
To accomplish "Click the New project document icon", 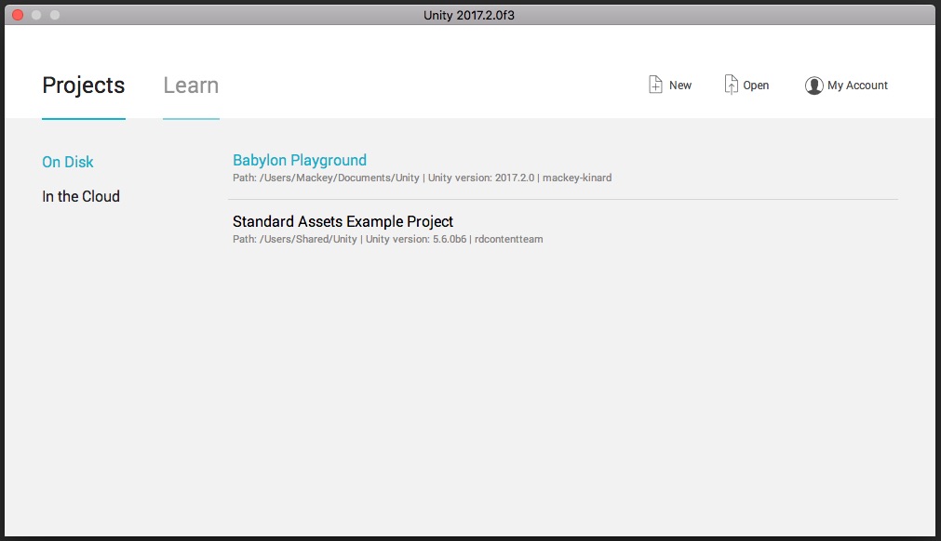I will pyautogui.click(x=655, y=85).
